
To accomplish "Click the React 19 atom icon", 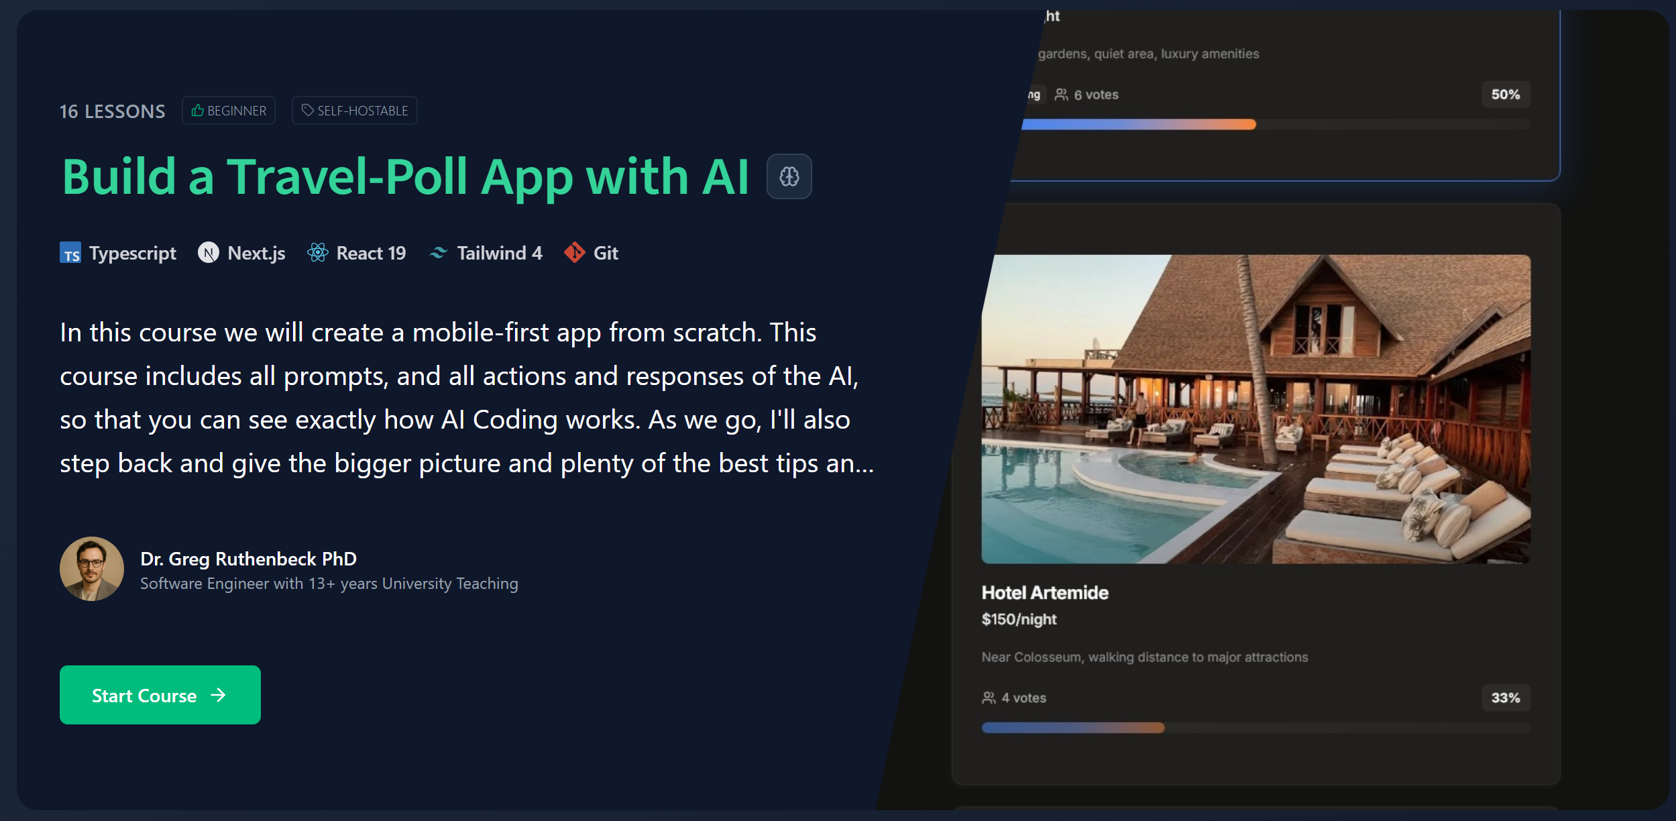I will 319,253.
